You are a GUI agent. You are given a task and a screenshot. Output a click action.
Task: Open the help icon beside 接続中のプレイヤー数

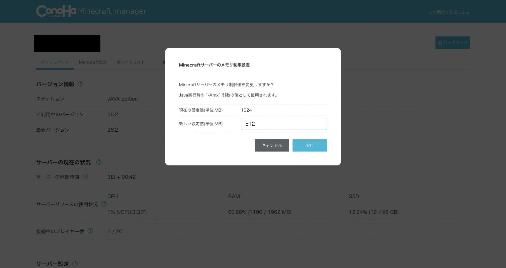90,231
